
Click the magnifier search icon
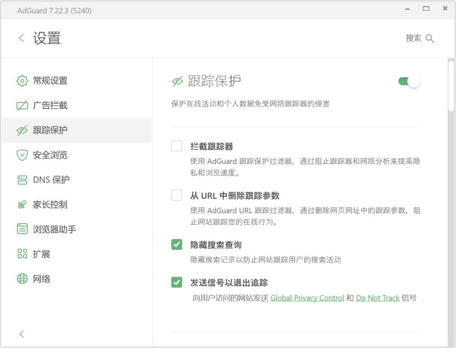click(x=430, y=38)
